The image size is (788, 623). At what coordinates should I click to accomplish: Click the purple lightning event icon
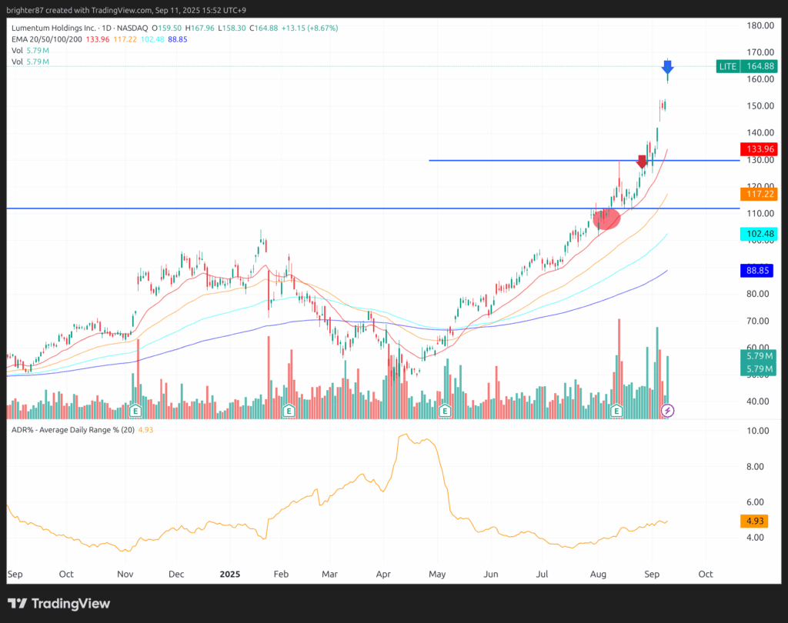pos(667,411)
